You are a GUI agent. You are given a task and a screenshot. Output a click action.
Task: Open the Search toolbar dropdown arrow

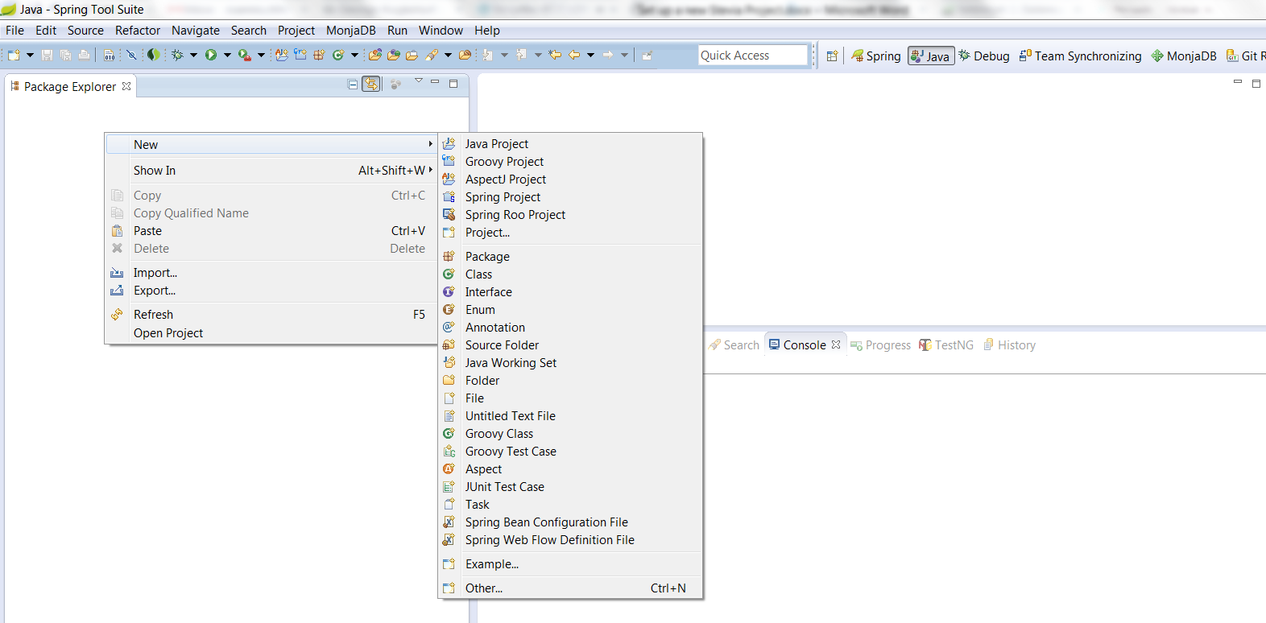pos(448,55)
